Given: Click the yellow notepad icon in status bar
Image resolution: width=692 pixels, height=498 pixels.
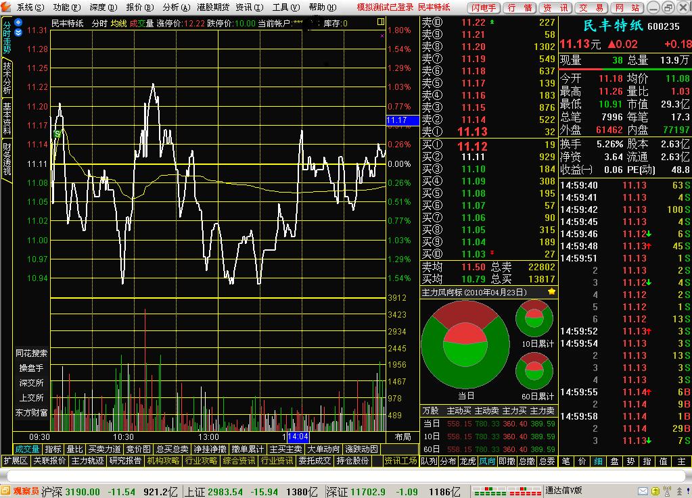Looking at the screenshot, I should (655, 491).
